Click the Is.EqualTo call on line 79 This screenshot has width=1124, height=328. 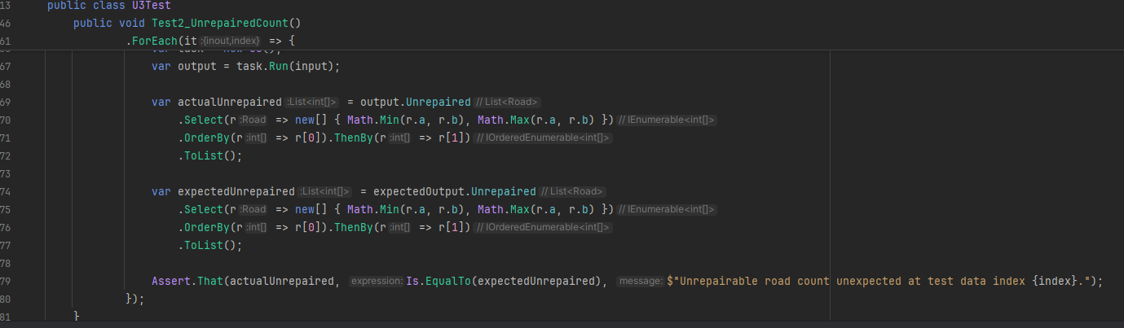tap(439, 281)
